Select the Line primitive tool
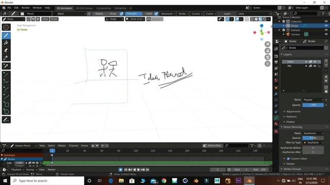Screen dimensions: 330x185 [x=6, y=74]
